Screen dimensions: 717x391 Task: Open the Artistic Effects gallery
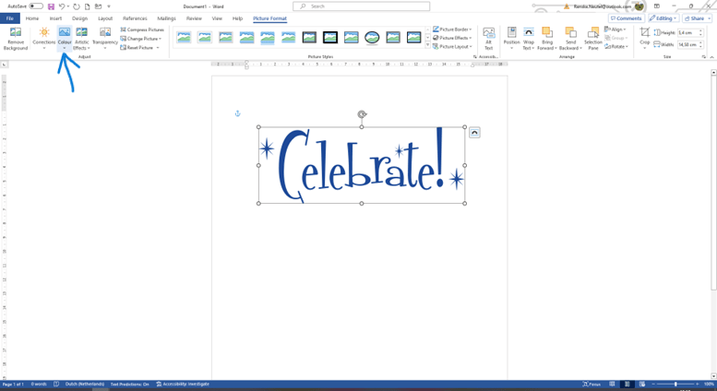[x=81, y=33]
